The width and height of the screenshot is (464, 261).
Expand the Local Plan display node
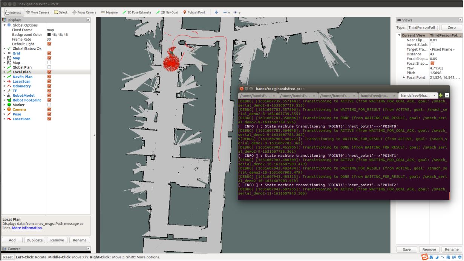pos(5,72)
